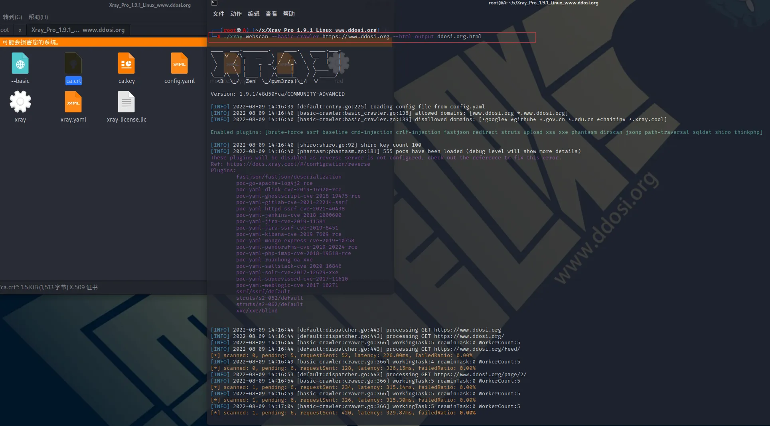The width and height of the screenshot is (770, 426).
Task: Click the struts/s2-052/default line
Action: pos(269,298)
